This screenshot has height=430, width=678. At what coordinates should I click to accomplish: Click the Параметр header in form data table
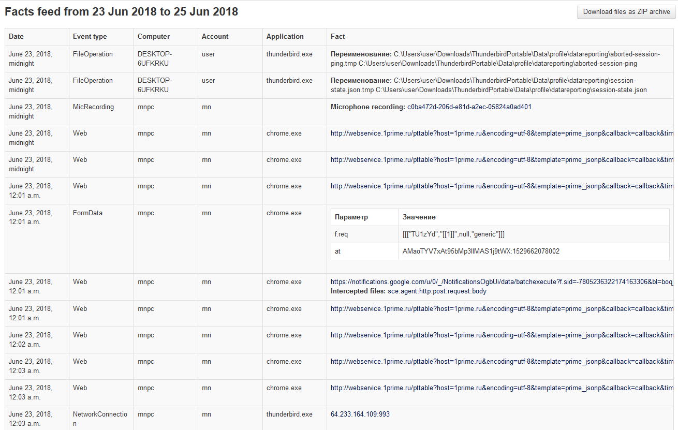[351, 217]
